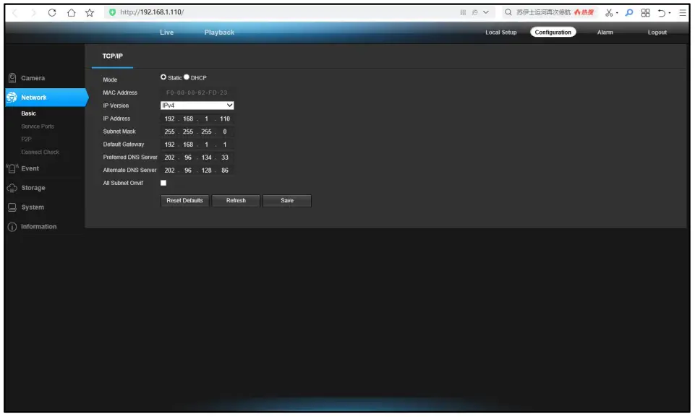Click the reader mode icon in address bar
Viewport: 695px width, 417px height.
474,12
